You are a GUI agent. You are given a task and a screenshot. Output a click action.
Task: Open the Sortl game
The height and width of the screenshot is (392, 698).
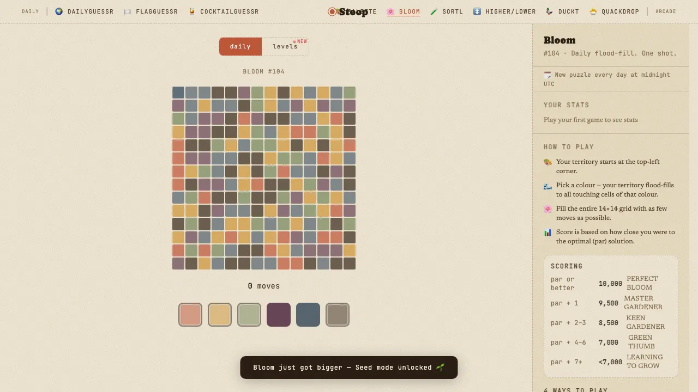pos(447,11)
